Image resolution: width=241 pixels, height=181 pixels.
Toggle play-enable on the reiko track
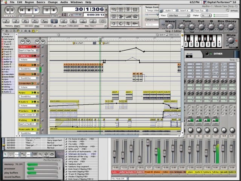point(32,74)
